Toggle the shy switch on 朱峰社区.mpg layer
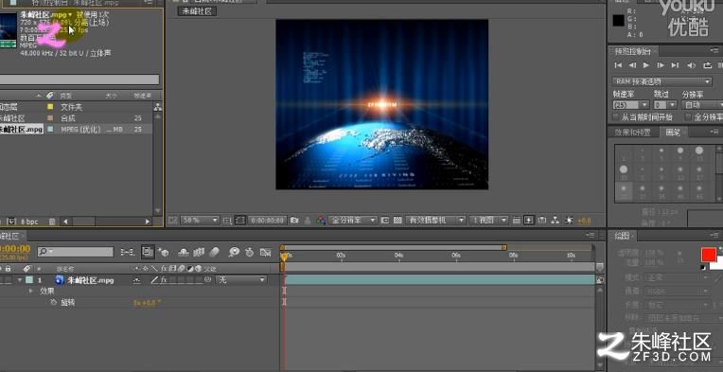 click(136, 280)
